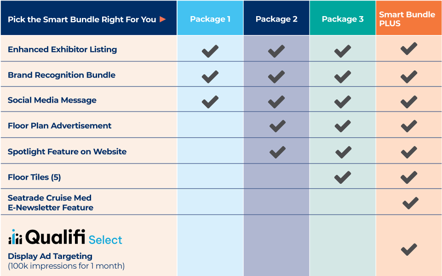This screenshot has width=442, height=276.
Task: Click Package 2 checkmark for Spotlight Feature on Website
Action: tap(277, 152)
